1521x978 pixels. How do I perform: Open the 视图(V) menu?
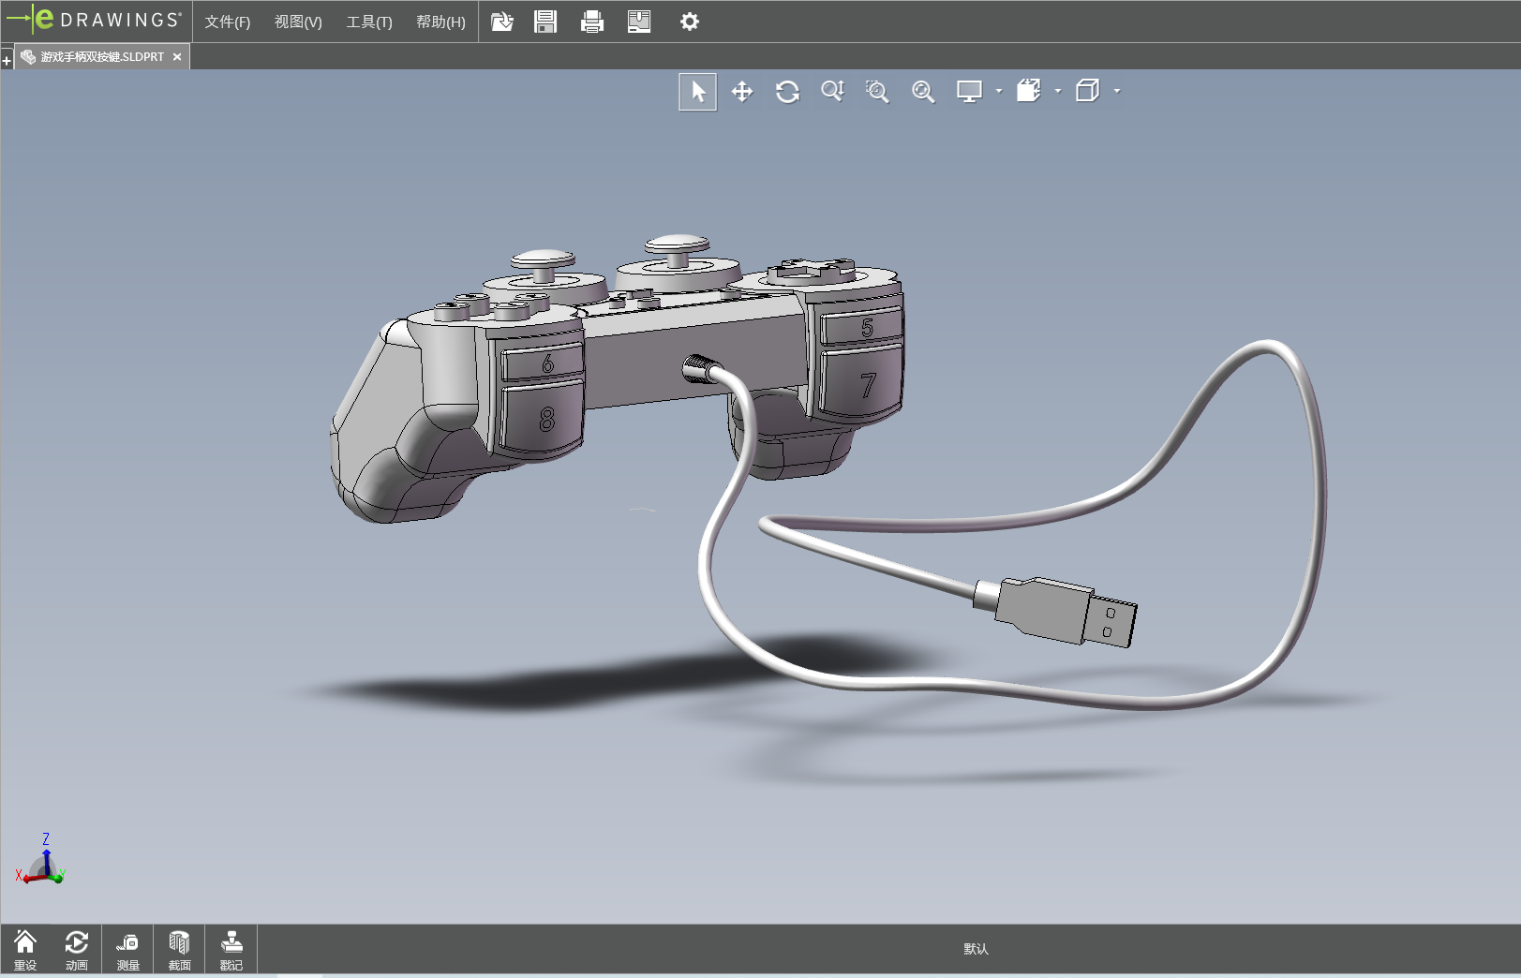click(298, 22)
